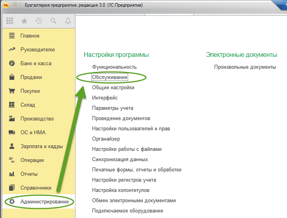287x218 pixels.
Task: Click the Склад warehouse grid icon
Action: (12, 105)
